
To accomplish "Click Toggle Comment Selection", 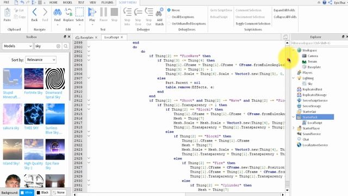I will [253, 23].
